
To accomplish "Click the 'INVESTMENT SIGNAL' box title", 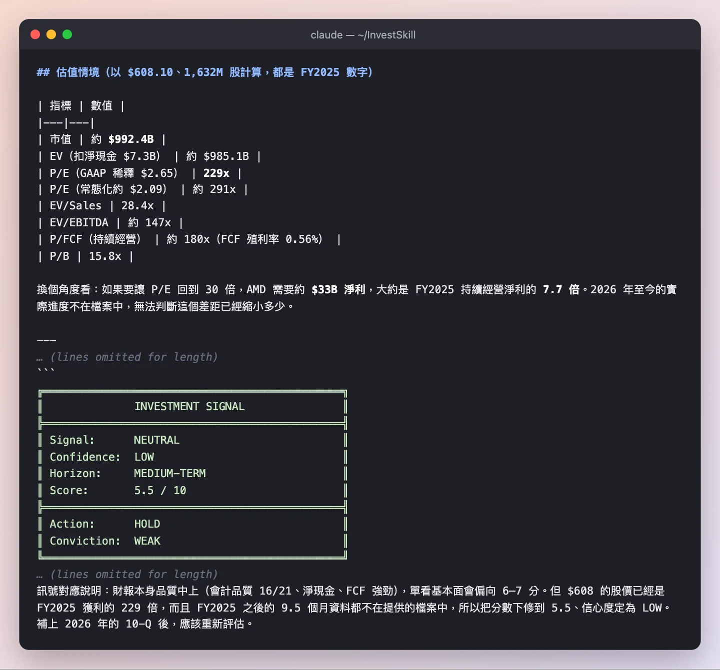I will pos(189,407).
